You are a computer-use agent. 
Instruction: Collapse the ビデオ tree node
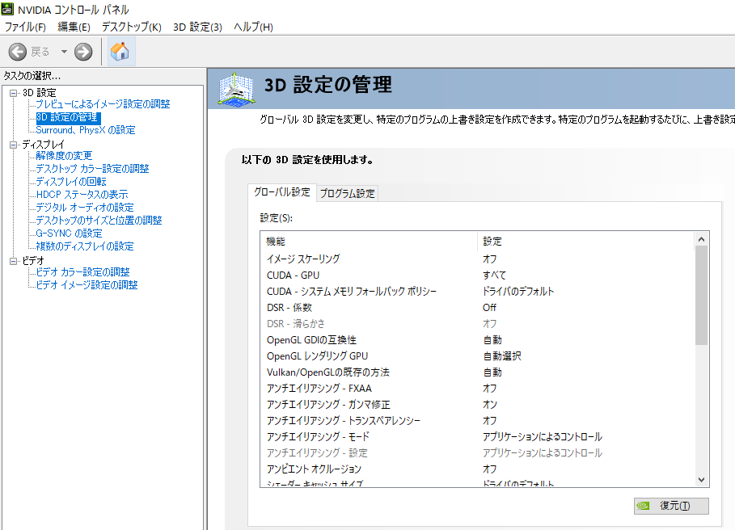coord(13,261)
